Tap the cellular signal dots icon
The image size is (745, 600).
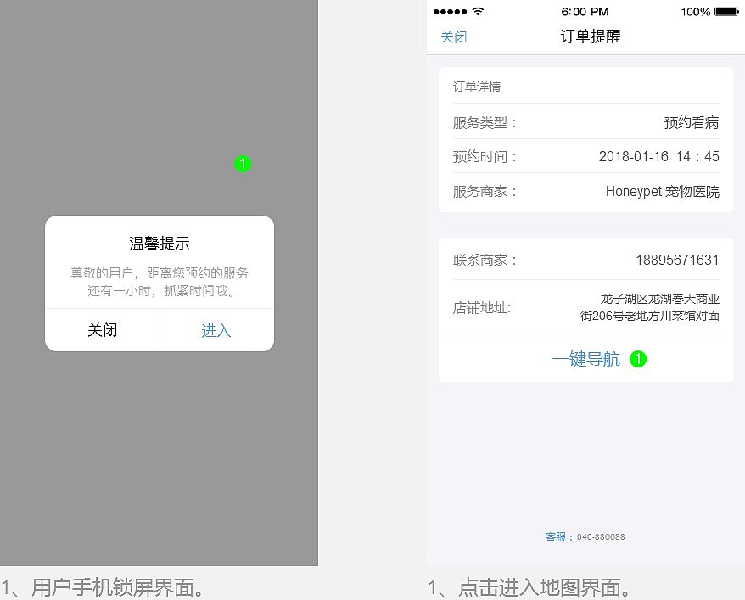[450, 12]
